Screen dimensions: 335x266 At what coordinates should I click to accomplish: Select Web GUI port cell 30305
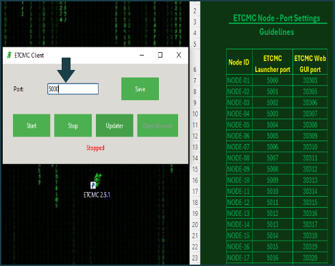(310, 91)
